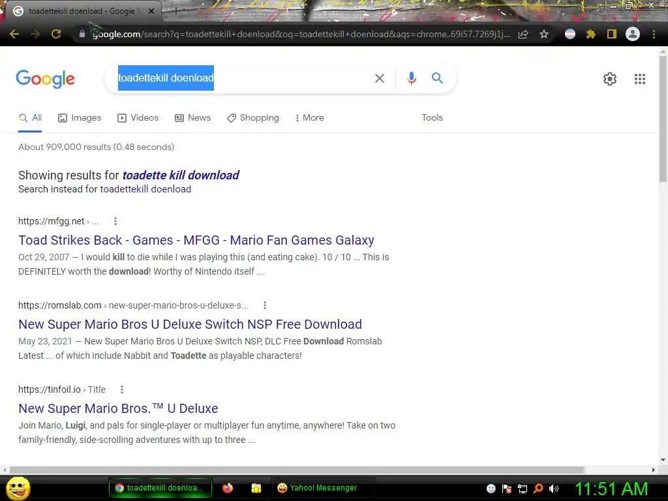The height and width of the screenshot is (501, 668).
Task: Click the corrected query toadette kill download
Action: click(181, 175)
